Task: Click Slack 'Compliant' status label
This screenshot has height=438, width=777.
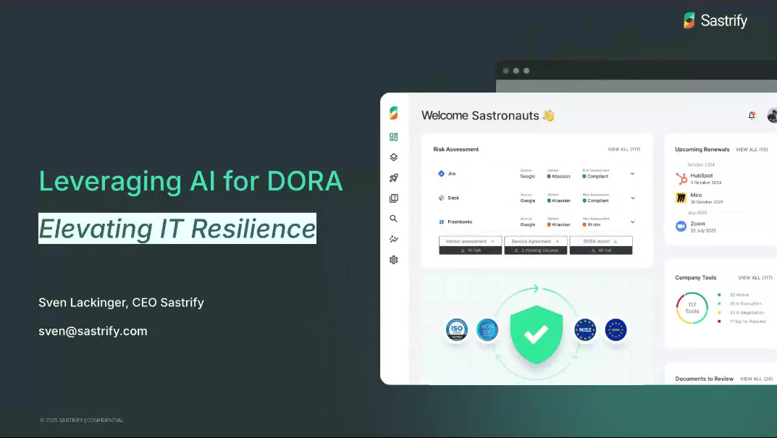Action: 595,201
